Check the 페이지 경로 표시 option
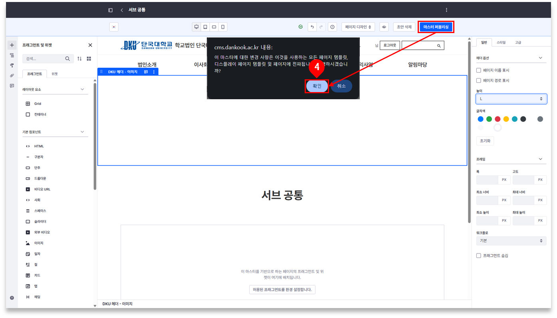This screenshot has height=318, width=557. 479,80
